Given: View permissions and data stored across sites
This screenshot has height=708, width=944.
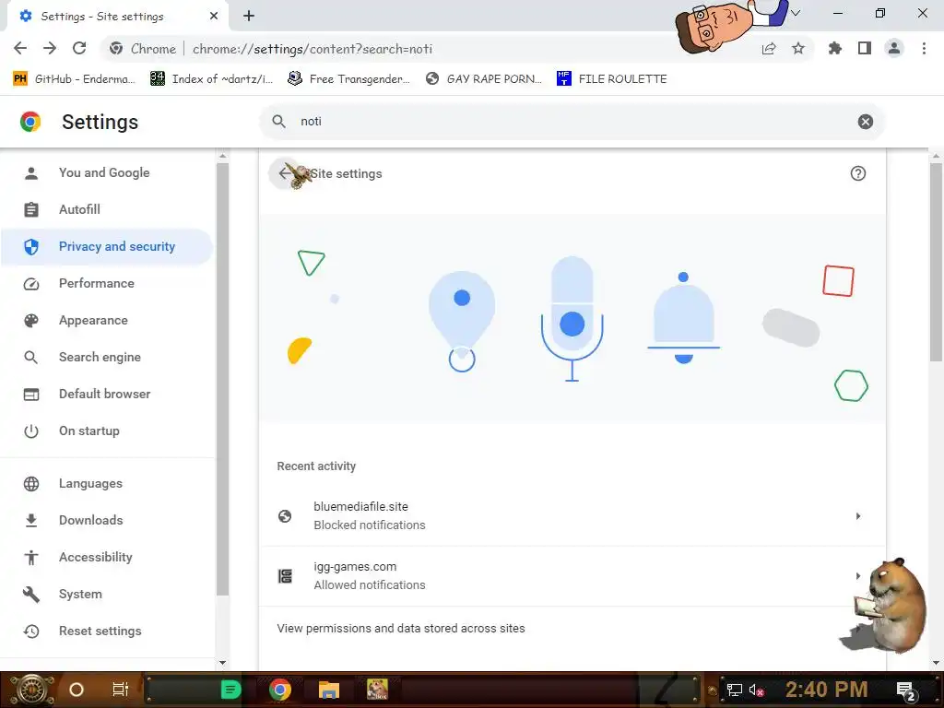Looking at the screenshot, I should pyautogui.click(x=572, y=628).
